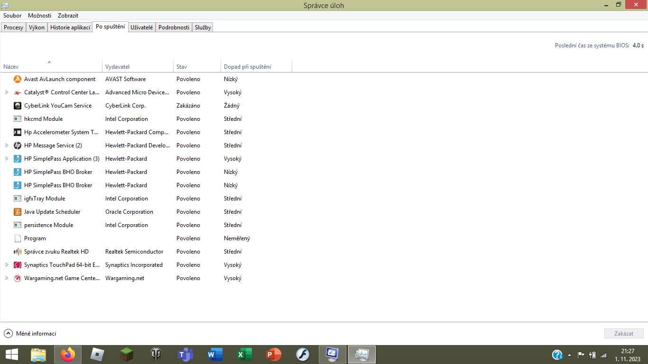The image size is (648, 364).
Task: Open the Action Center flag icon
Action: [x=581, y=355]
